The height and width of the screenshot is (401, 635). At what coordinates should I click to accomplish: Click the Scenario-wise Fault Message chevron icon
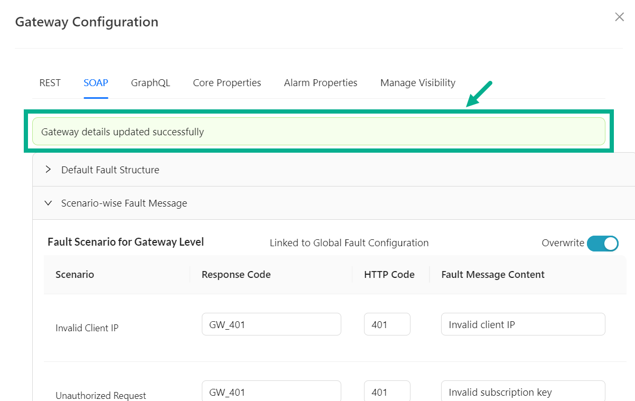(x=48, y=203)
